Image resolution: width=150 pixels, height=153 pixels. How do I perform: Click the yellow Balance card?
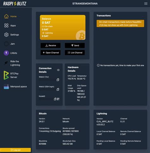(63, 27)
